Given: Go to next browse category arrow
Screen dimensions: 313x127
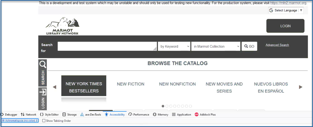Looking at the screenshot, I should tap(301, 87).
